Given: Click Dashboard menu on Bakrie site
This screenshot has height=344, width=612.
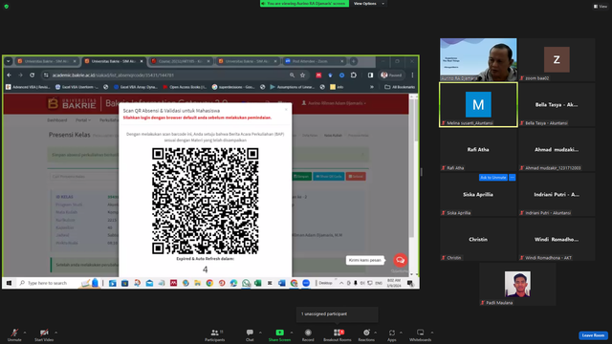Looking at the screenshot, I should coord(57,120).
